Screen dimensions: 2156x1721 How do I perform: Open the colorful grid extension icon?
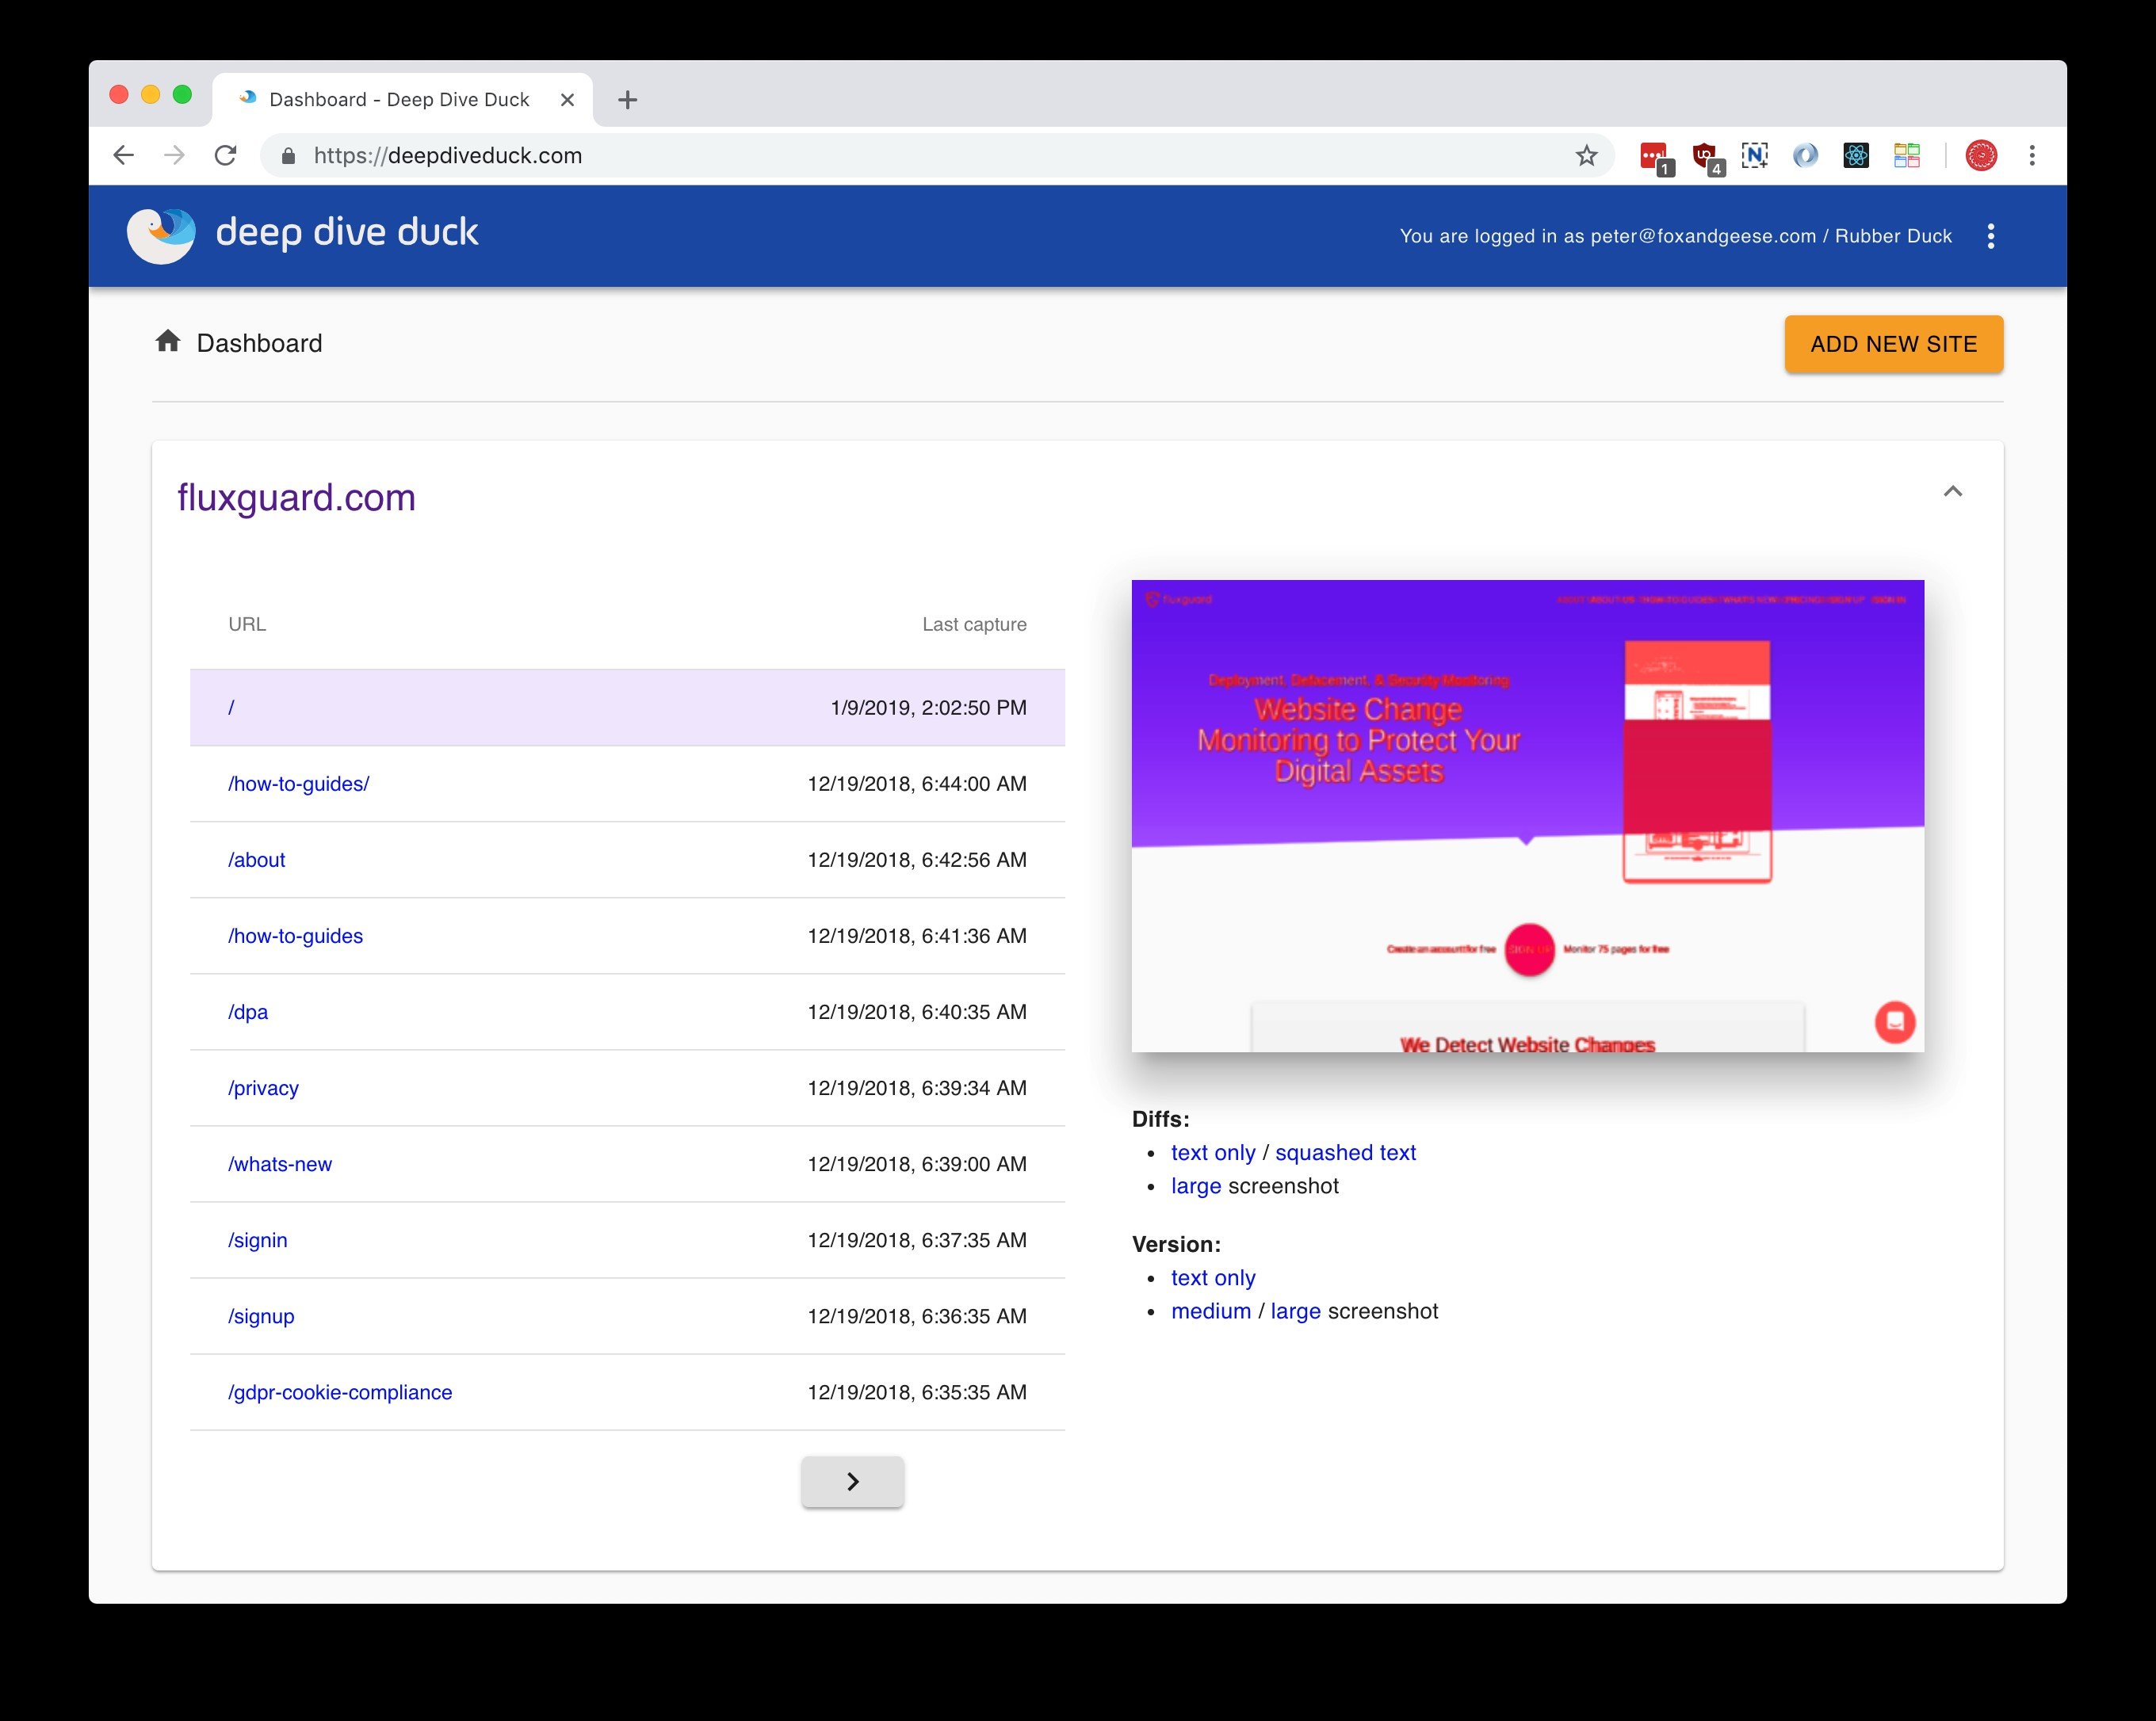click(1907, 155)
